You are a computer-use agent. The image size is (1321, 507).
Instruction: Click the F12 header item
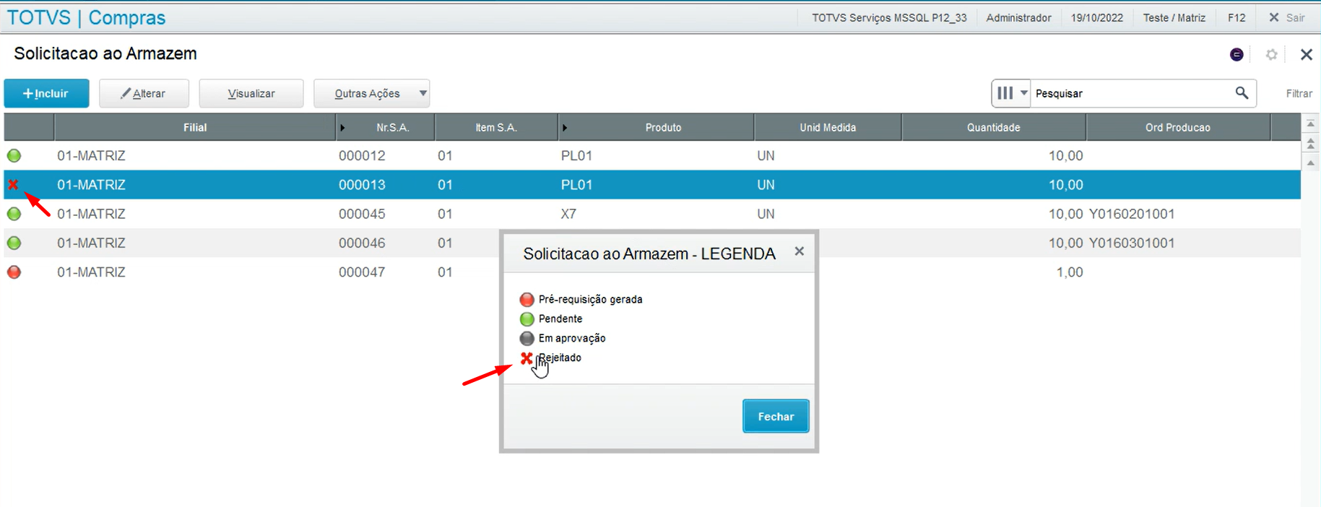[x=1236, y=17]
